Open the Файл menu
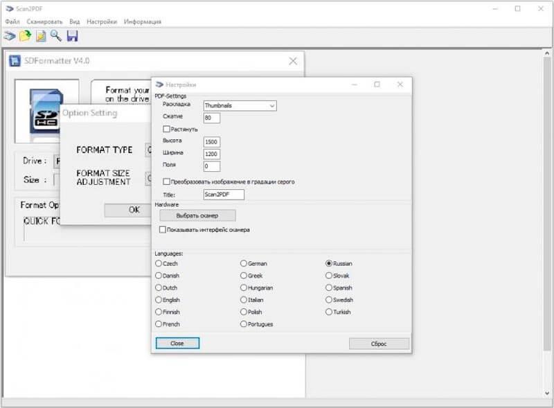 12,21
